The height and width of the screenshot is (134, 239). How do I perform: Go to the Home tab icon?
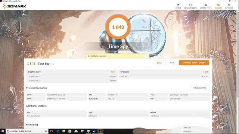point(178,6)
